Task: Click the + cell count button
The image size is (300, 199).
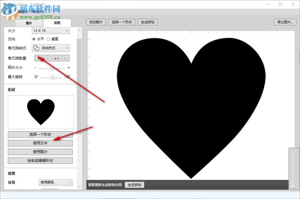Action: [x=39, y=58]
